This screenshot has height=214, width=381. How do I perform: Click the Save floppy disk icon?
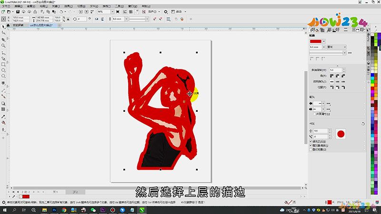pyautogui.click(x=18, y=11)
